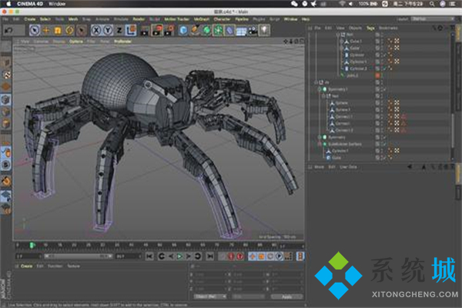462x308 pixels.
Task: Click the green timeline playhead marker
Action: point(31,245)
